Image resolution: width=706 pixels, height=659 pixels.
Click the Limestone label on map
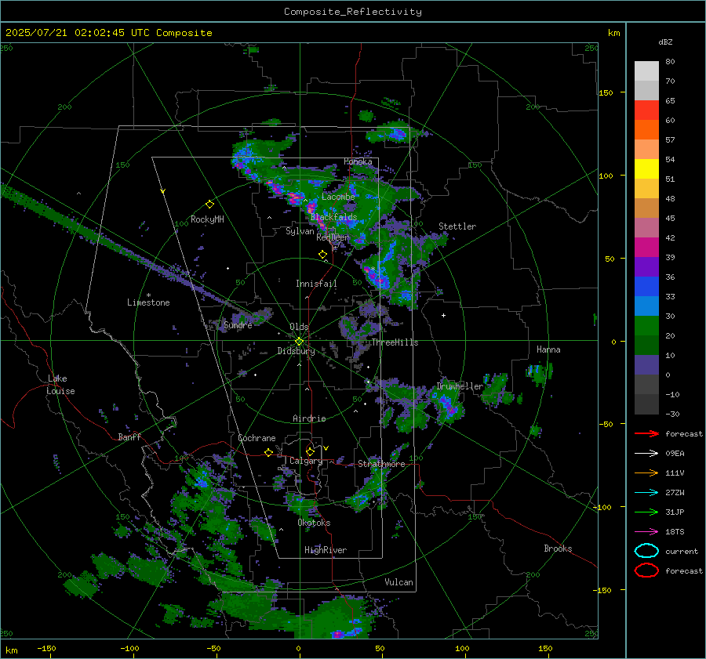148,302
